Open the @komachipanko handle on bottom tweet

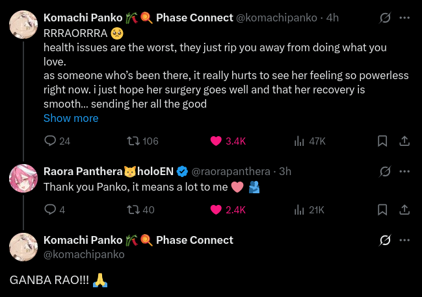tap(84, 255)
